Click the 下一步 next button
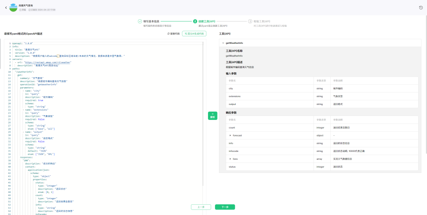The height and width of the screenshot is (215, 427). pos(225,207)
